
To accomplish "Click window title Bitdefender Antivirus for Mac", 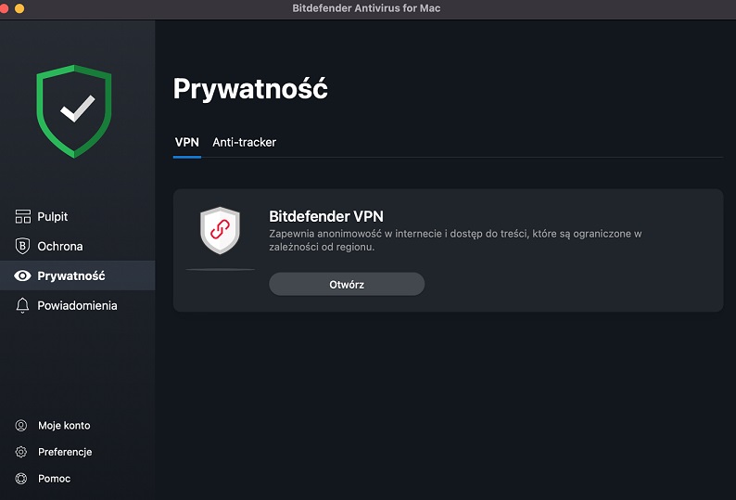I will (x=366, y=8).
